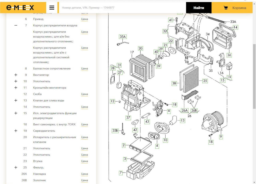Viewport: 256px width, 184px height.
Task: Select diagram callout 26A
Action: [185, 110]
